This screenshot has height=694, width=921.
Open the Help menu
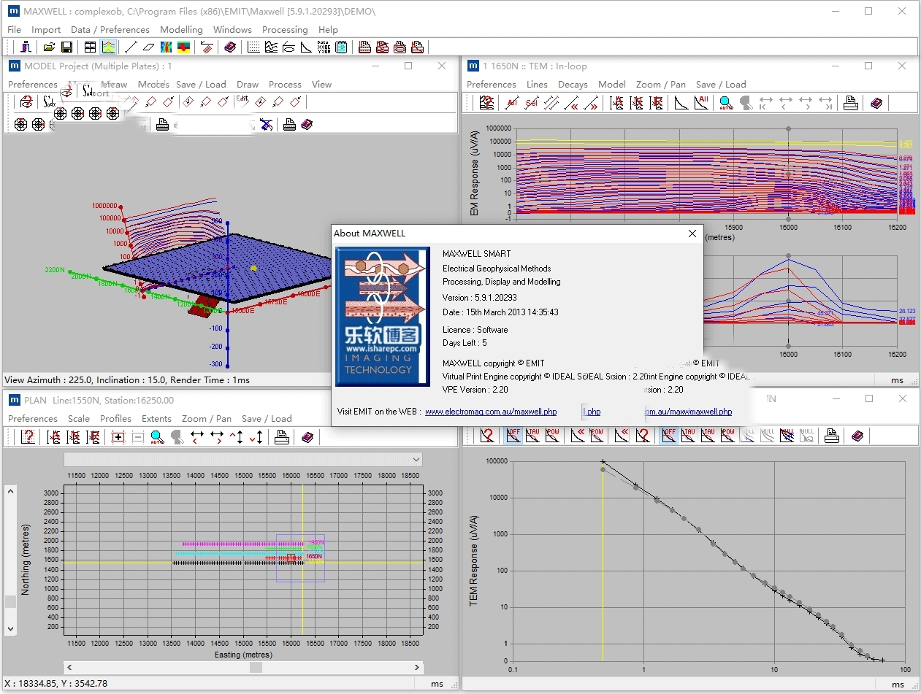point(328,30)
